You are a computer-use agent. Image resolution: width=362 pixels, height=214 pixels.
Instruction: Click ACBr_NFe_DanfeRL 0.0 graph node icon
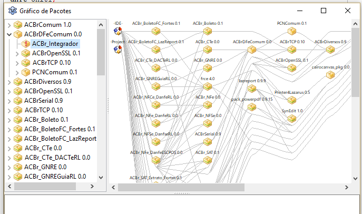click(156, 123)
